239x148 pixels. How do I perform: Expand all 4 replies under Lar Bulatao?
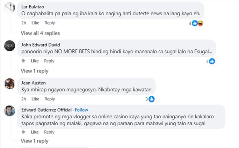(40, 33)
